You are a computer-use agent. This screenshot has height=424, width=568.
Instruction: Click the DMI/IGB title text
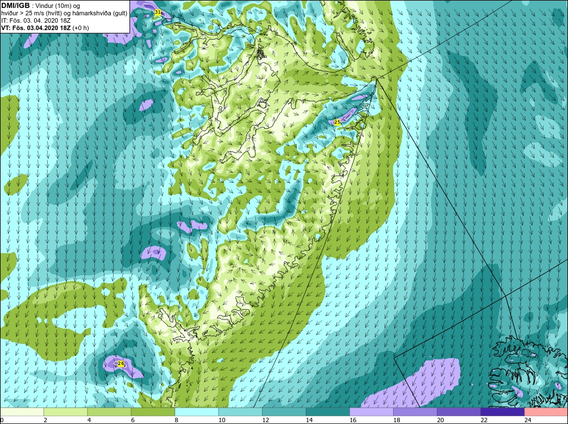[15, 6]
